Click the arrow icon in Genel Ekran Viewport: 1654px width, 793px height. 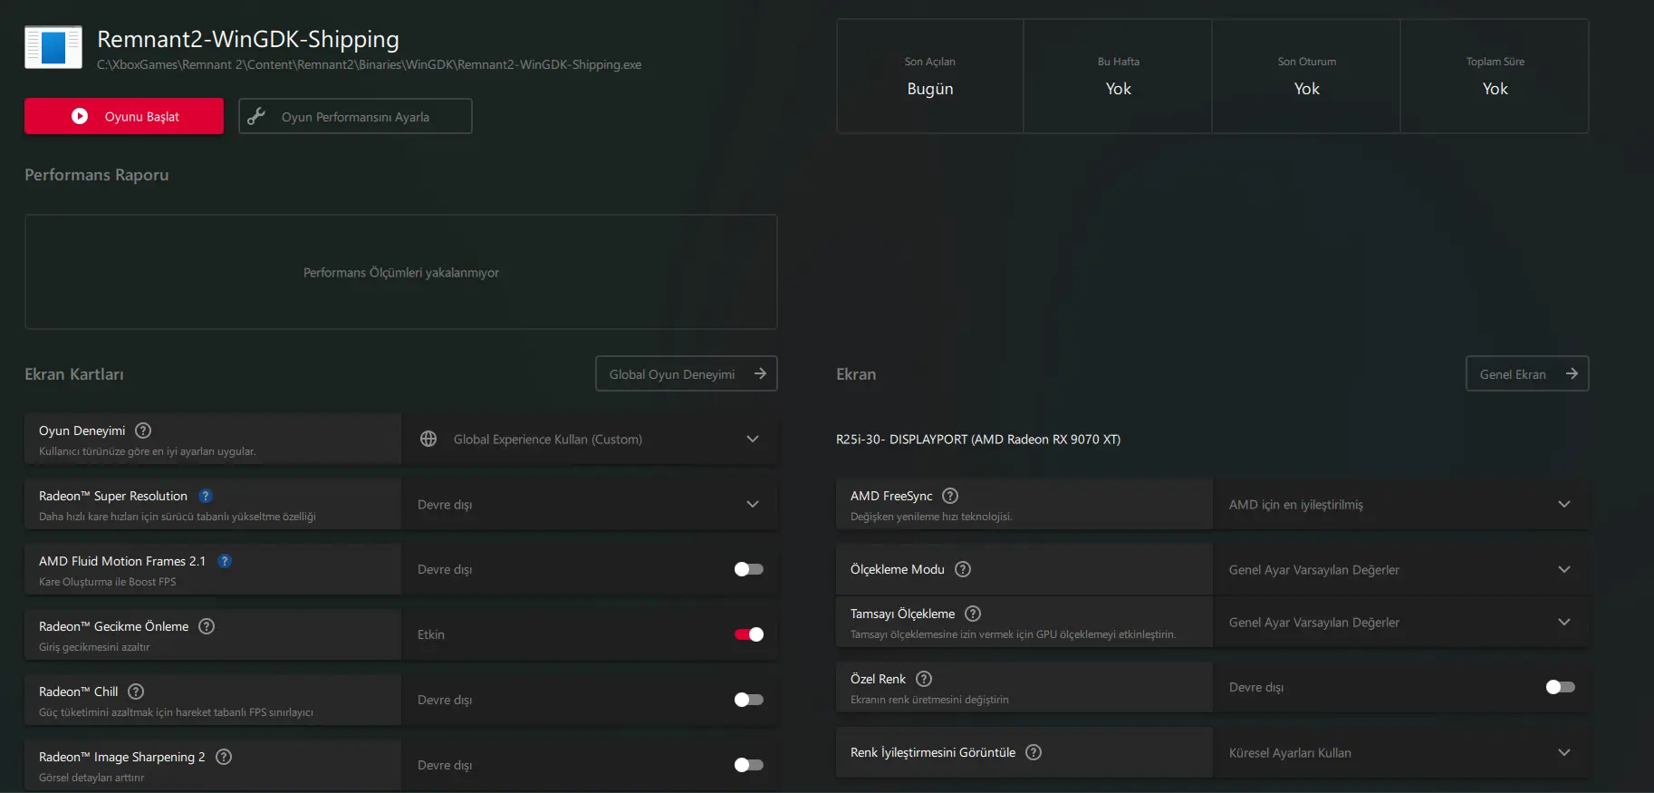point(1572,373)
